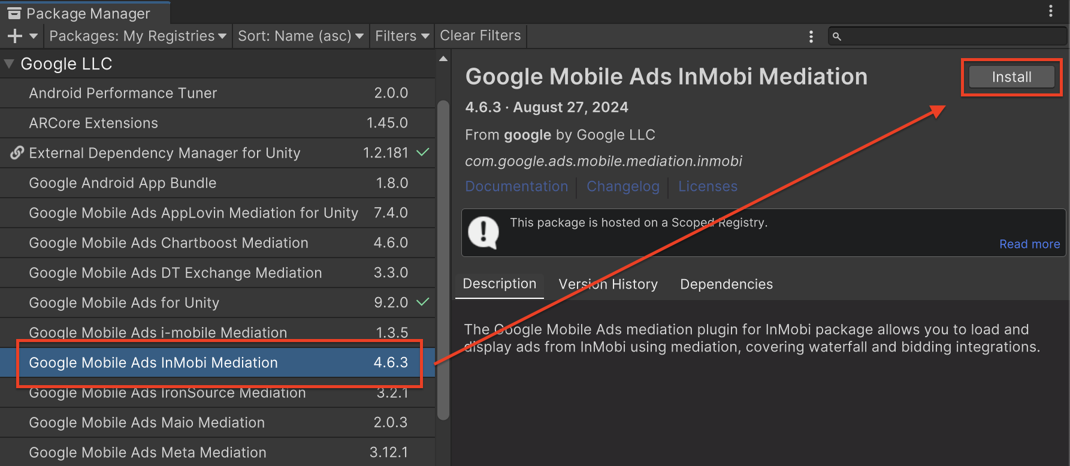Click the plus add package icon
This screenshot has height=466, width=1070.
tap(15, 36)
